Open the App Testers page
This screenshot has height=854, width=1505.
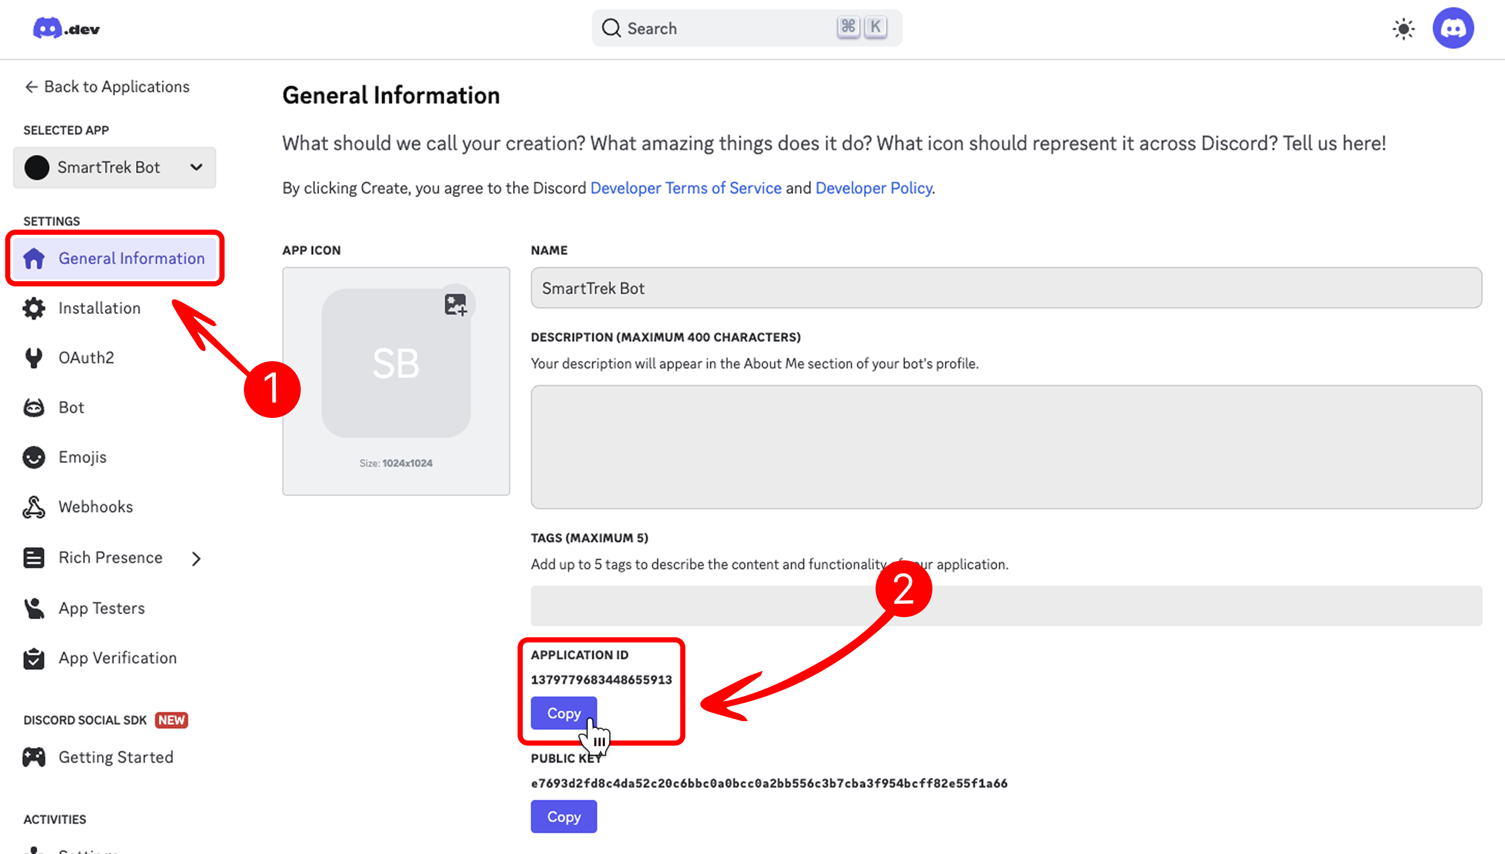click(x=102, y=608)
